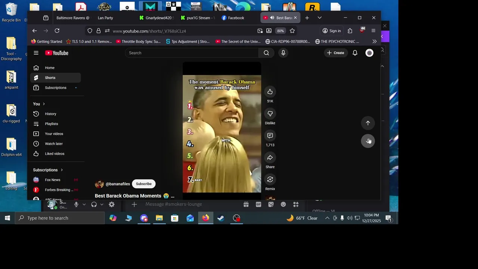Open a new Firefox tab
478x269 pixels.
pyautogui.click(x=307, y=18)
